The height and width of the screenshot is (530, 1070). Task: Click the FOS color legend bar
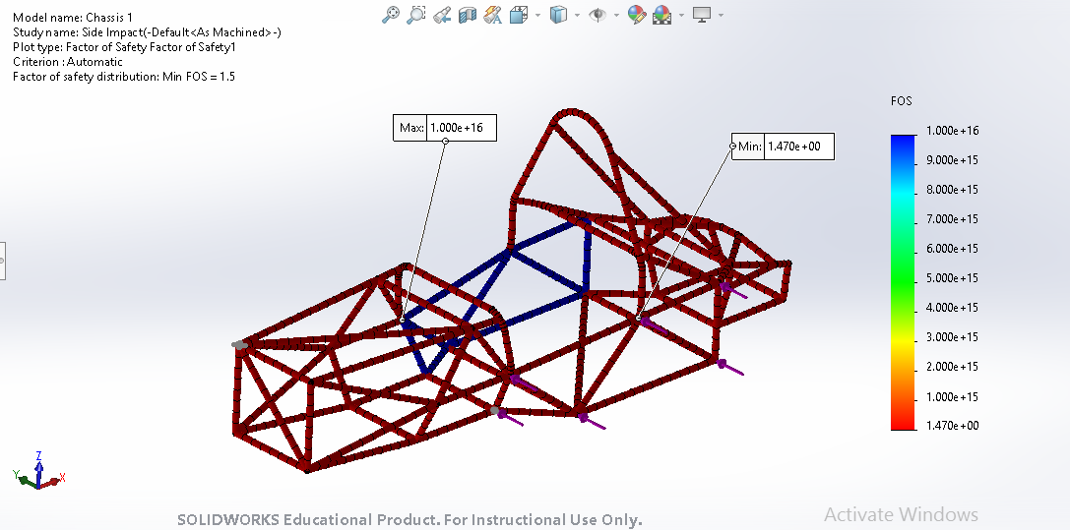tap(903, 282)
